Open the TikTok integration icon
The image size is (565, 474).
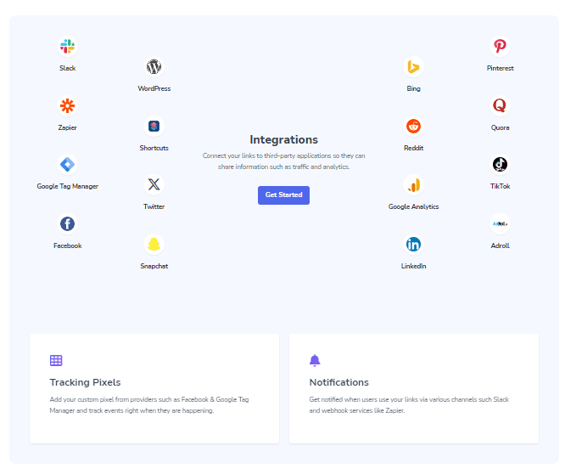click(500, 165)
